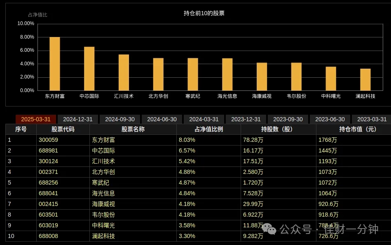Click the 持股数（股） column header
This screenshot has width=391, height=245.
click(x=278, y=129)
